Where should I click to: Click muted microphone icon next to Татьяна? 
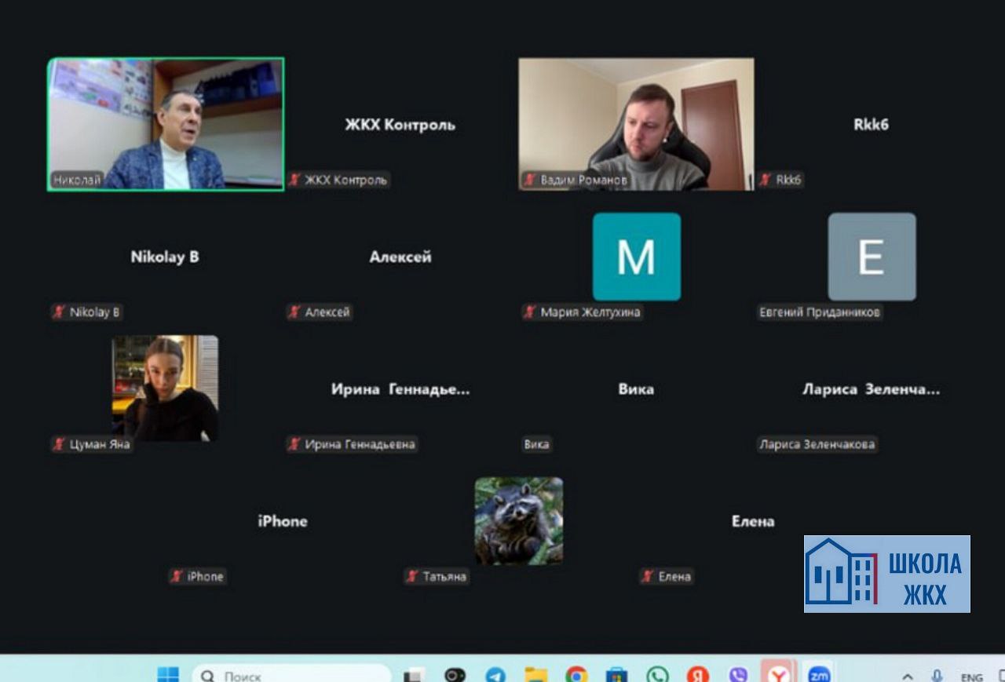[x=412, y=577]
